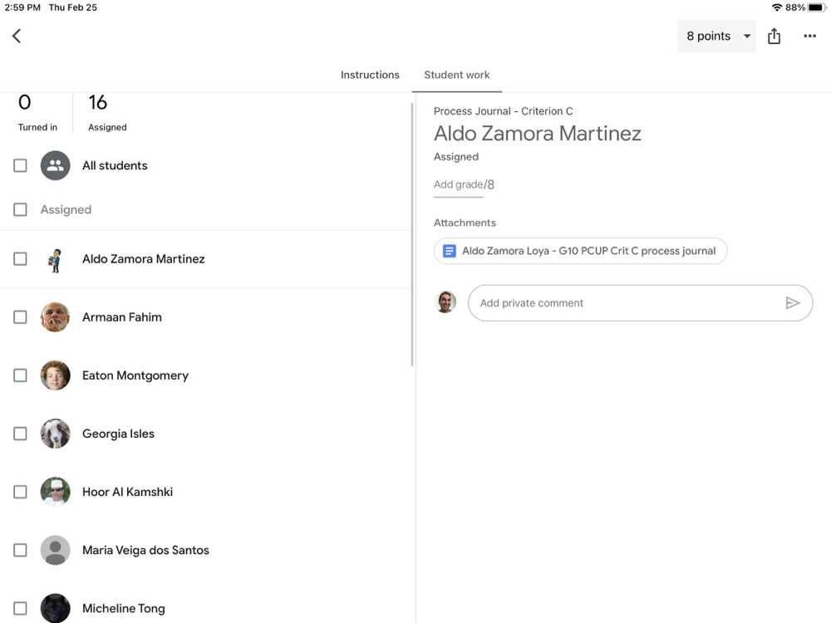Send the private comment arrow icon

pos(792,303)
